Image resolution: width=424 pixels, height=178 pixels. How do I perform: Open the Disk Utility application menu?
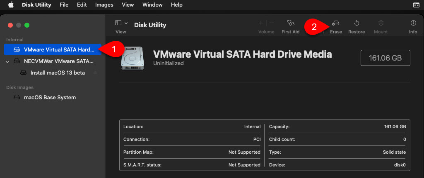pyautogui.click(x=36, y=5)
